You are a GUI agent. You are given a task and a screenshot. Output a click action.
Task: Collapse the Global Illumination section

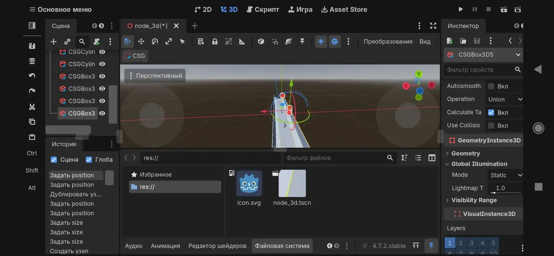click(x=479, y=164)
